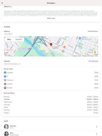Open Allie's staff profile chevron
102x136 pixels.
point(97,134)
